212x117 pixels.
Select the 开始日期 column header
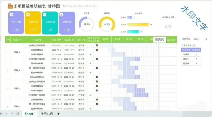[x=56, y=40]
